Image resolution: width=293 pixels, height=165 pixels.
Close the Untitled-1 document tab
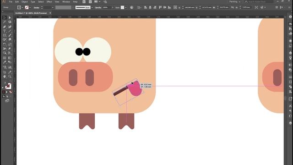tap(50, 13)
